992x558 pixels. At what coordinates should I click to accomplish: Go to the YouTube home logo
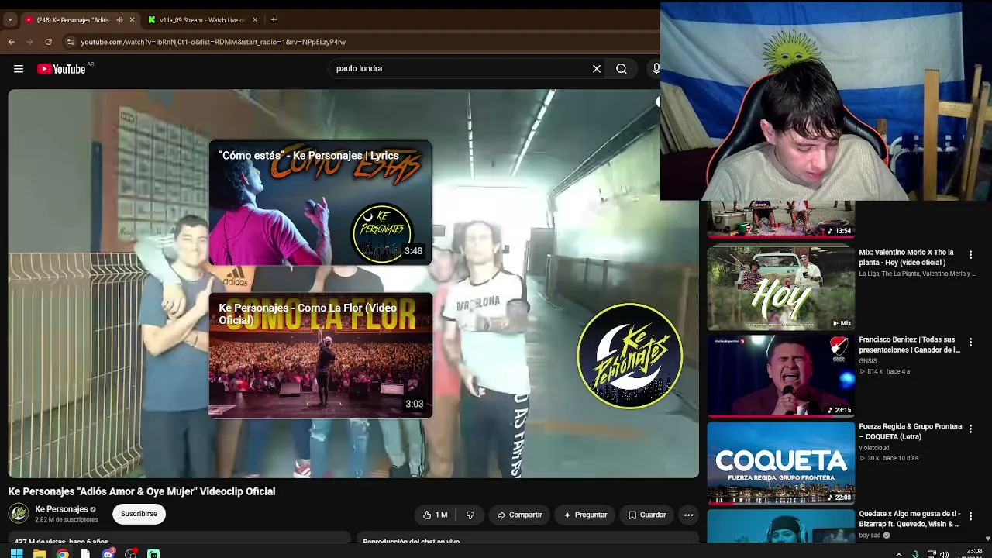coord(61,69)
